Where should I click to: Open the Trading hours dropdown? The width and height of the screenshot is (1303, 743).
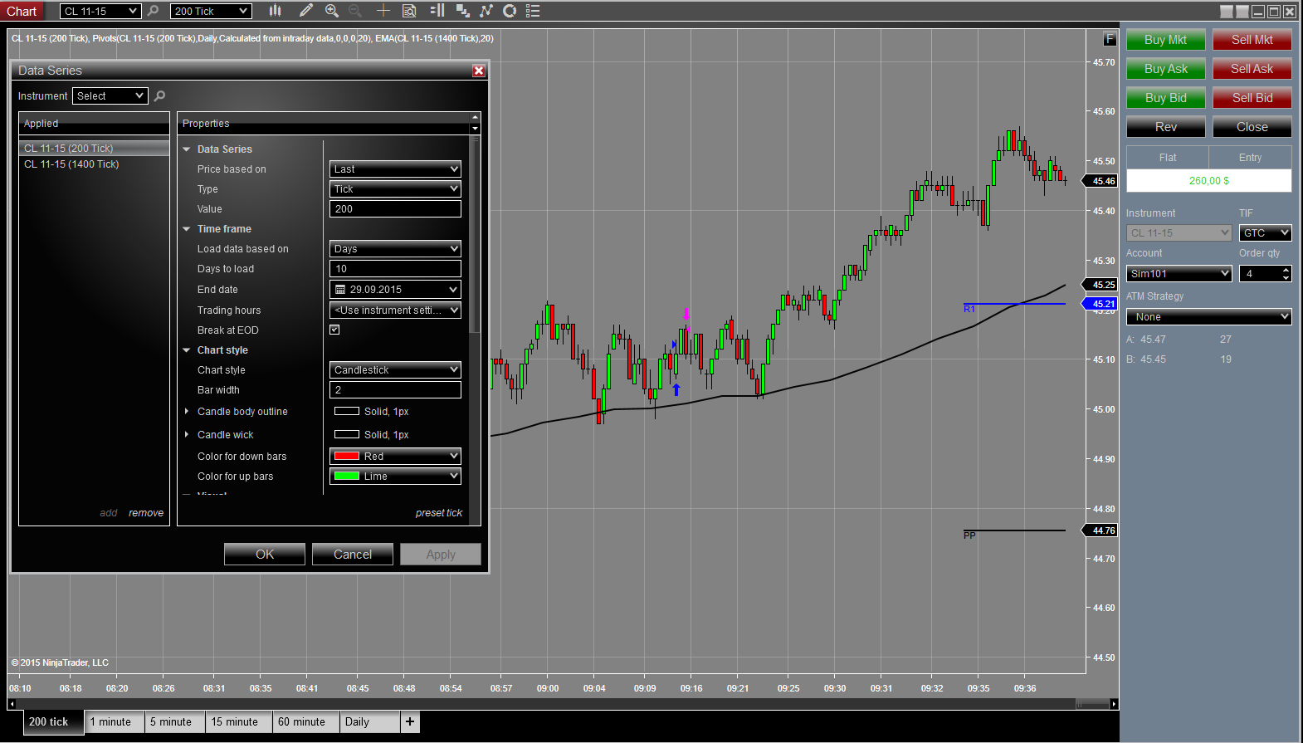click(x=395, y=310)
